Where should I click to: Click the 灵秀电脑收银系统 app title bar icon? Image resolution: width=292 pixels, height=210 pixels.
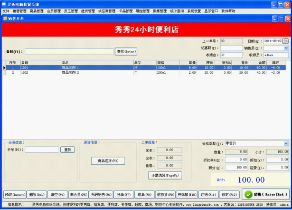coord(4,4)
